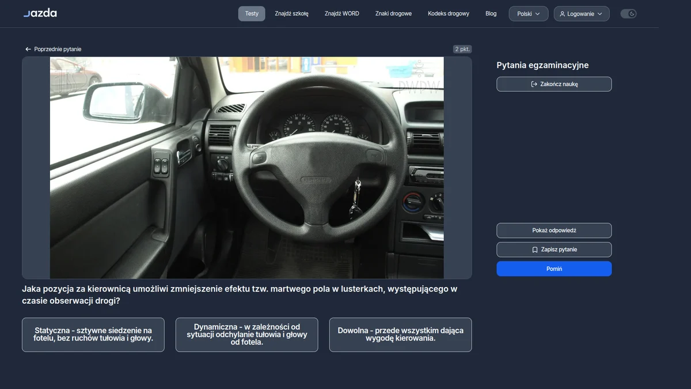The width and height of the screenshot is (691, 389).
Task: Click the question text about martwego pola
Action: point(240,295)
